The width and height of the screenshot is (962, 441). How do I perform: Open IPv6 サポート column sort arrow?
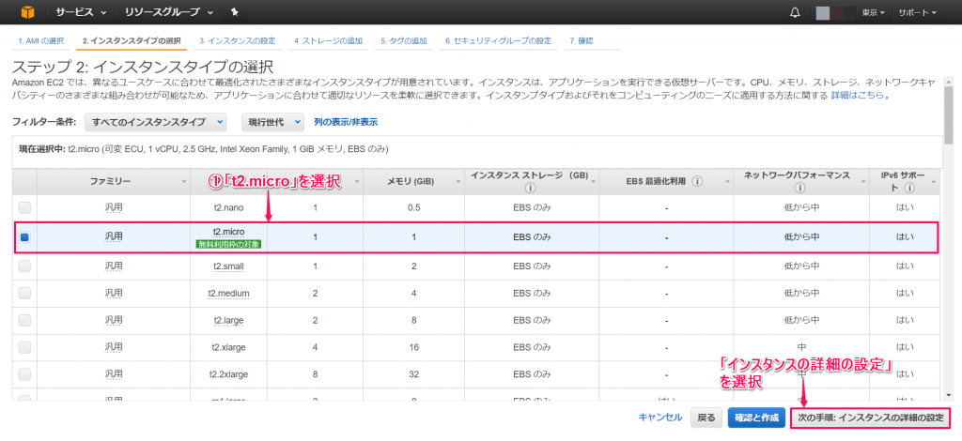click(x=934, y=182)
